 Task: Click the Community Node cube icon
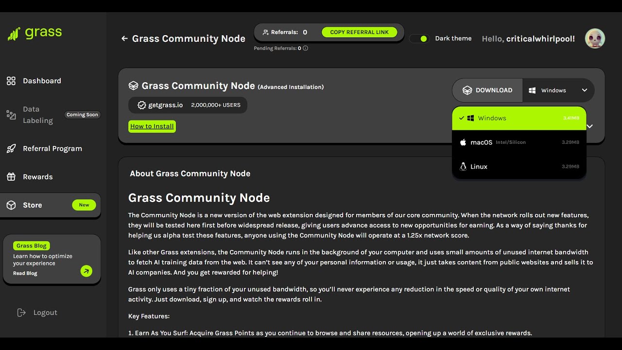tap(133, 86)
